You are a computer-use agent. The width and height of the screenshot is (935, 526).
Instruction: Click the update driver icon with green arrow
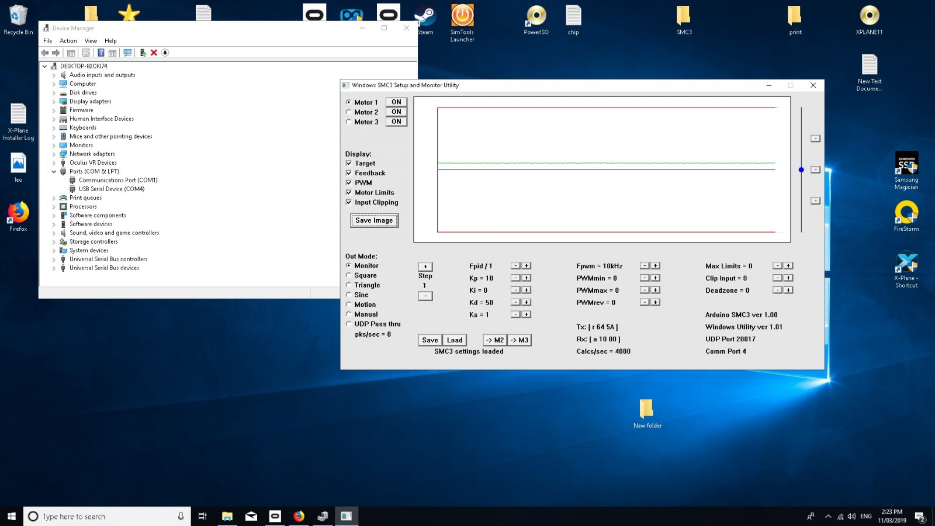143,53
